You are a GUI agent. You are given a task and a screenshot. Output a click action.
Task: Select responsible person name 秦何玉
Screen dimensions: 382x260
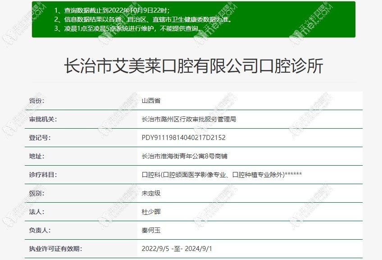[151, 230]
